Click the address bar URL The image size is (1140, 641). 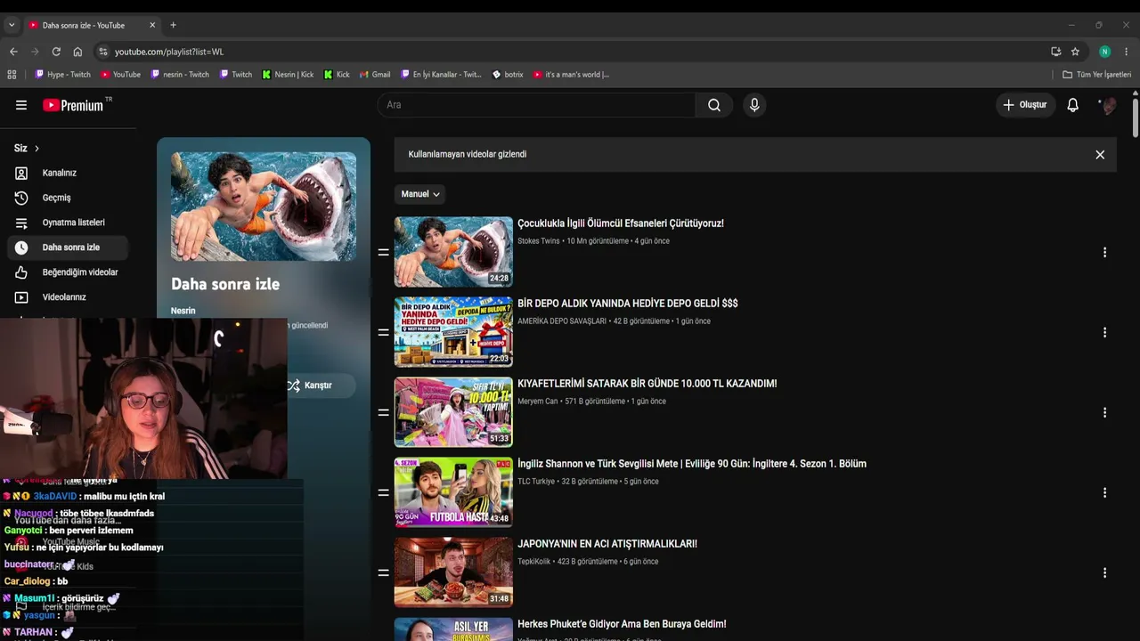169,52
